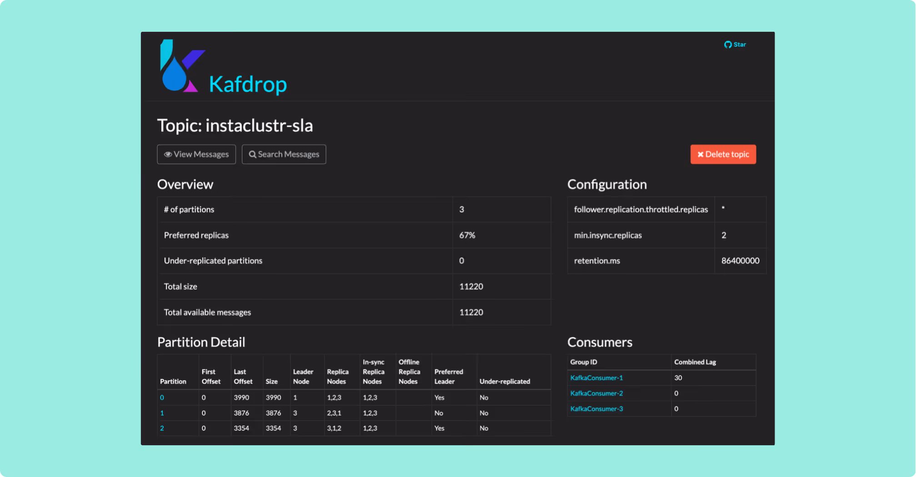Click the Last Offset value 3876
The height and width of the screenshot is (477, 916).
pos(241,413)
